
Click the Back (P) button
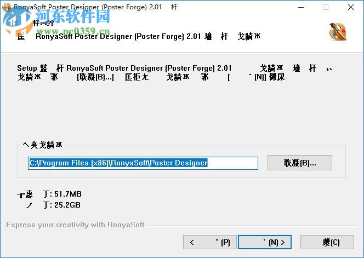pyautogui.click(x=210, y=243)
